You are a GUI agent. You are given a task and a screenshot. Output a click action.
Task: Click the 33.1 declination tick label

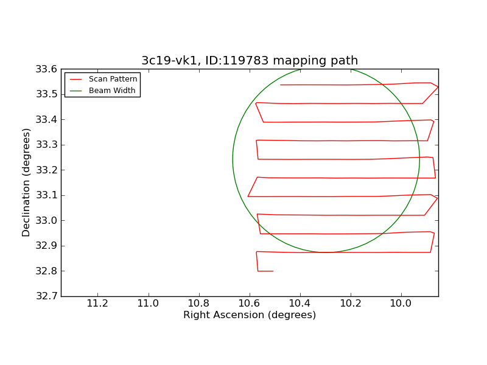click(46, 195)
